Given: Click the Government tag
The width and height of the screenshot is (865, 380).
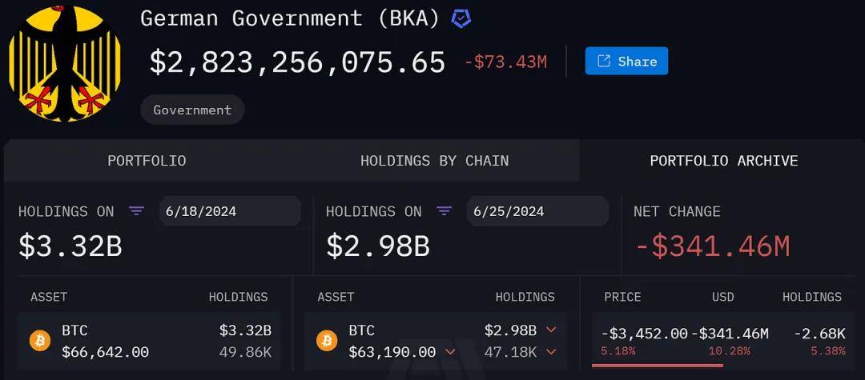Looking at the screenshot, I should [x=192, y=110].
